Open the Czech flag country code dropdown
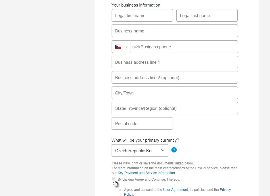This screenshot has height=196, width=270. (x=121, y=47)
